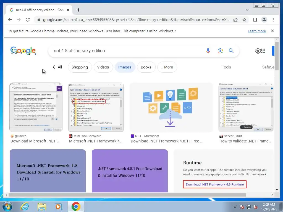The image size is (283, 212).
Task: Share this page using the share icon
Action: pyautogui.click(x=235, y=20)
